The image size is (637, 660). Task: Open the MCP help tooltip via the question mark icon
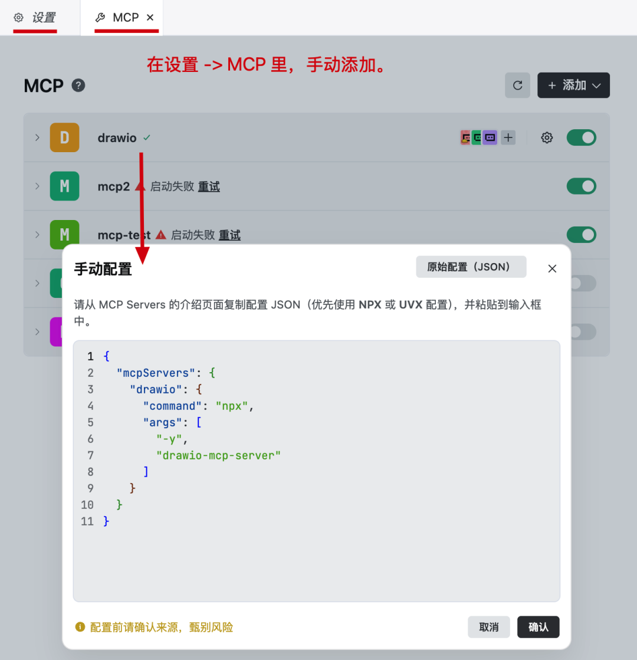pos(78,86)
